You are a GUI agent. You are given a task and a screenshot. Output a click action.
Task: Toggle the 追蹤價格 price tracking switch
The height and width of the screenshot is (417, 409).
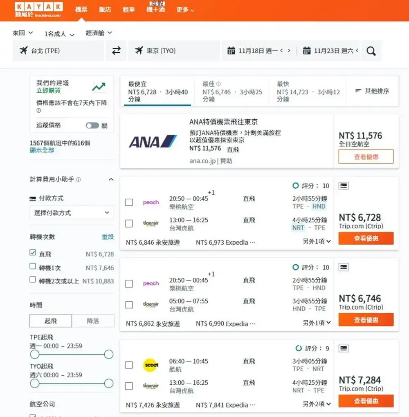point(92,125)
